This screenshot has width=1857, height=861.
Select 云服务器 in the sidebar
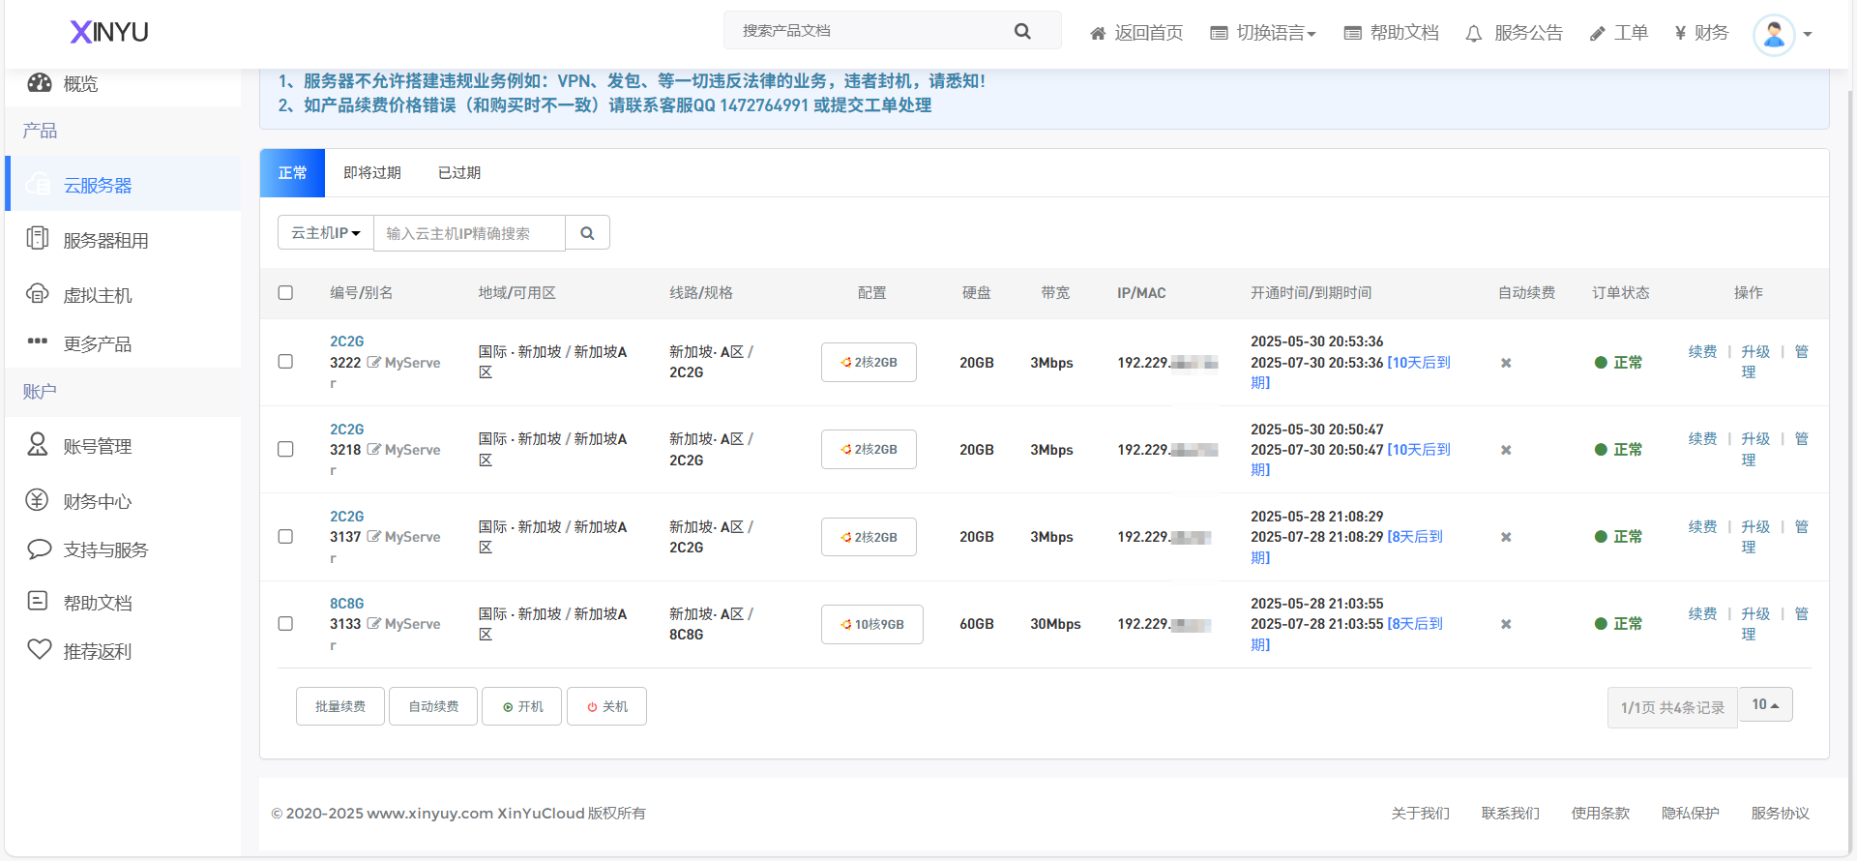[x=123, y=184]
